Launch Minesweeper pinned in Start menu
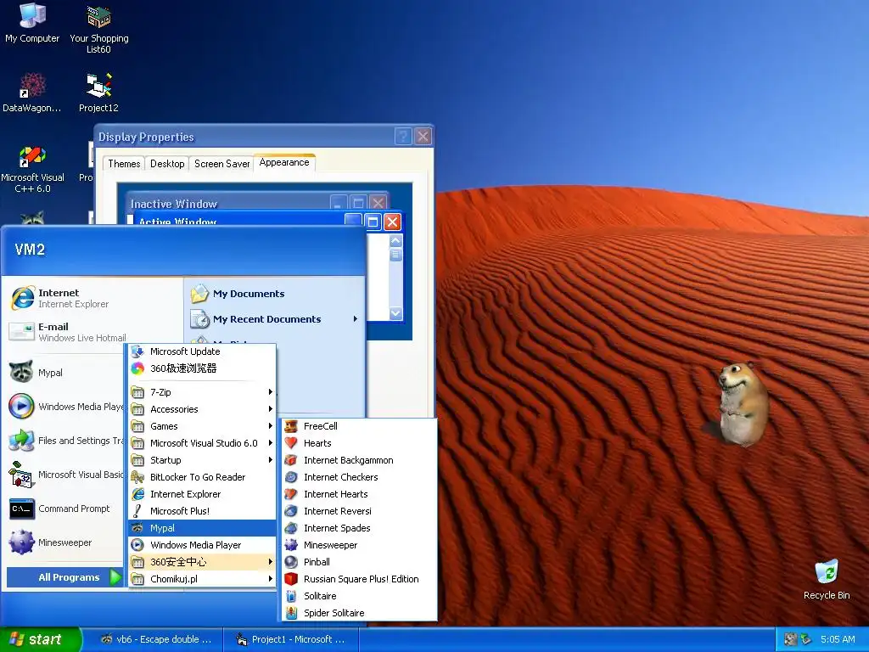This screenshot has height=652, width=869. pyautogui.click(x=64, y=542)
